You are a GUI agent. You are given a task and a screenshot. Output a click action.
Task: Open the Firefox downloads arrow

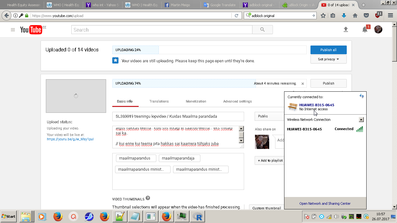344,15
